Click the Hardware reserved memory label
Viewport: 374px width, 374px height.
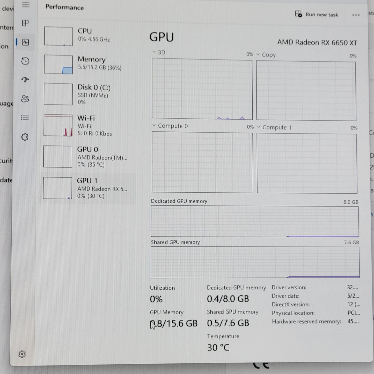306,322
